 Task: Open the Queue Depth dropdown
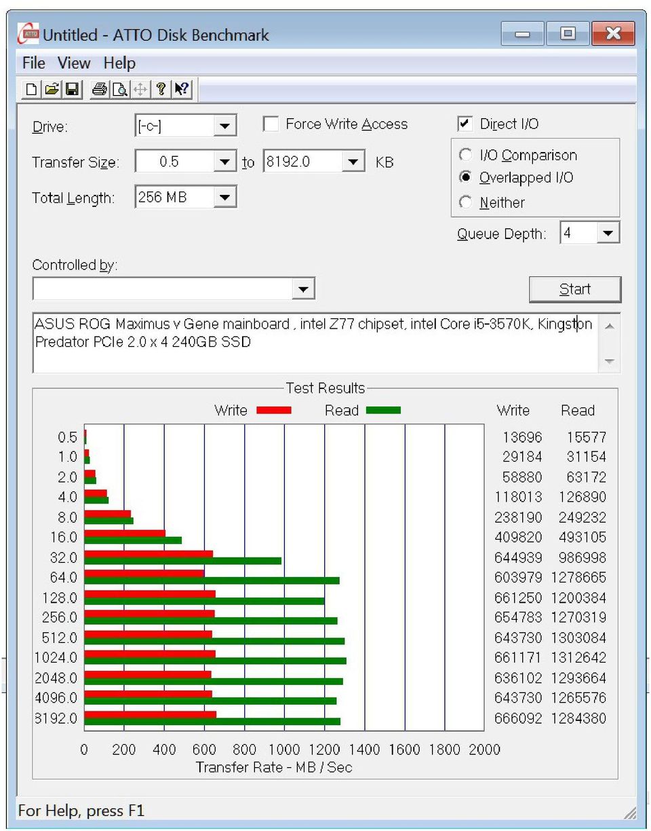click(x=608, y=234)
